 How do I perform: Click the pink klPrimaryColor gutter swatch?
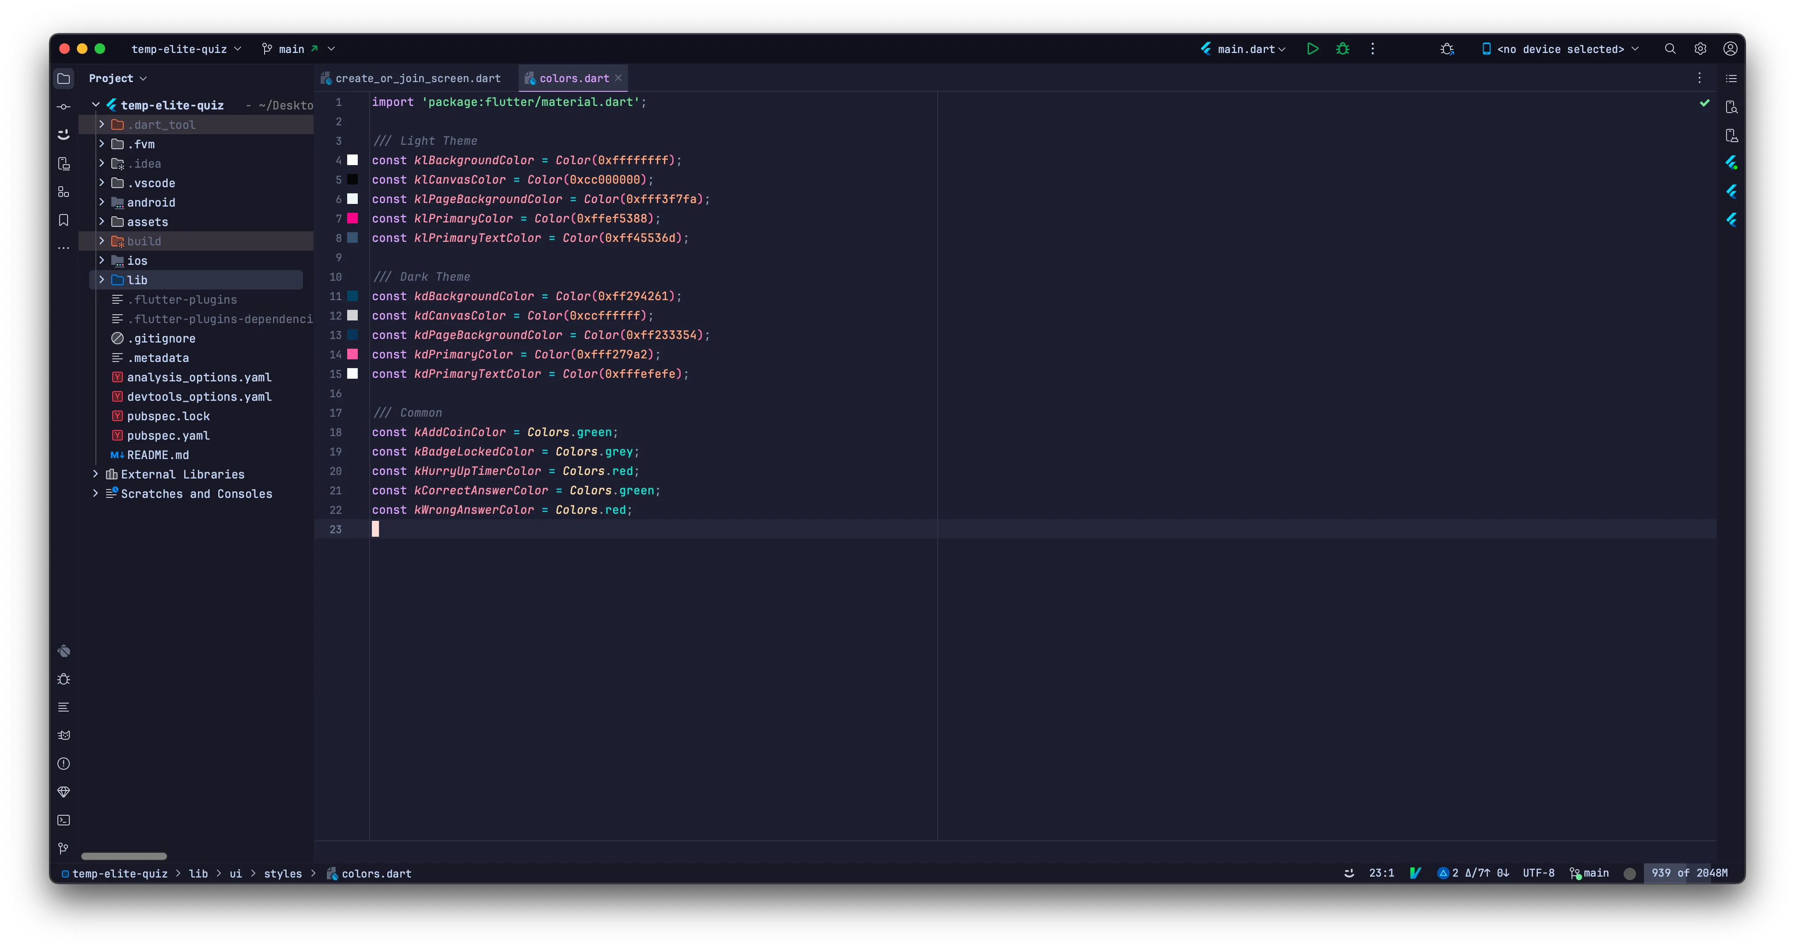352,218
